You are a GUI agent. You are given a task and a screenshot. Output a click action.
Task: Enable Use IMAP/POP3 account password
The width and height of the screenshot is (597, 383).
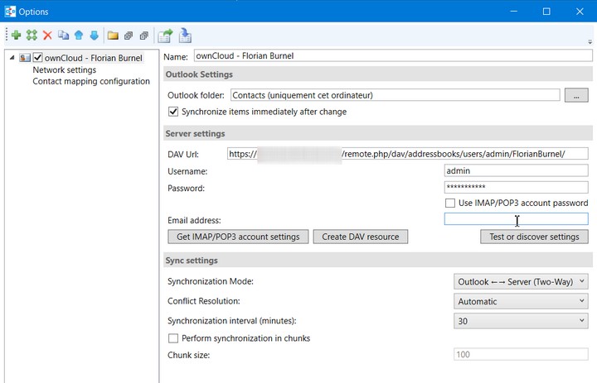(x=450, y=203)
